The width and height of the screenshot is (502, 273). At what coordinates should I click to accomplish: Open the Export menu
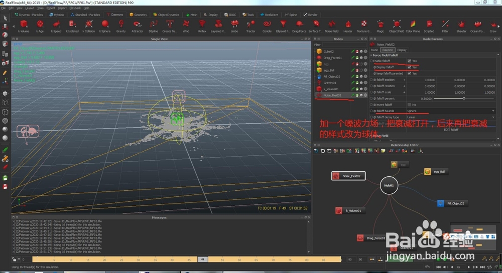pos(51,8)
